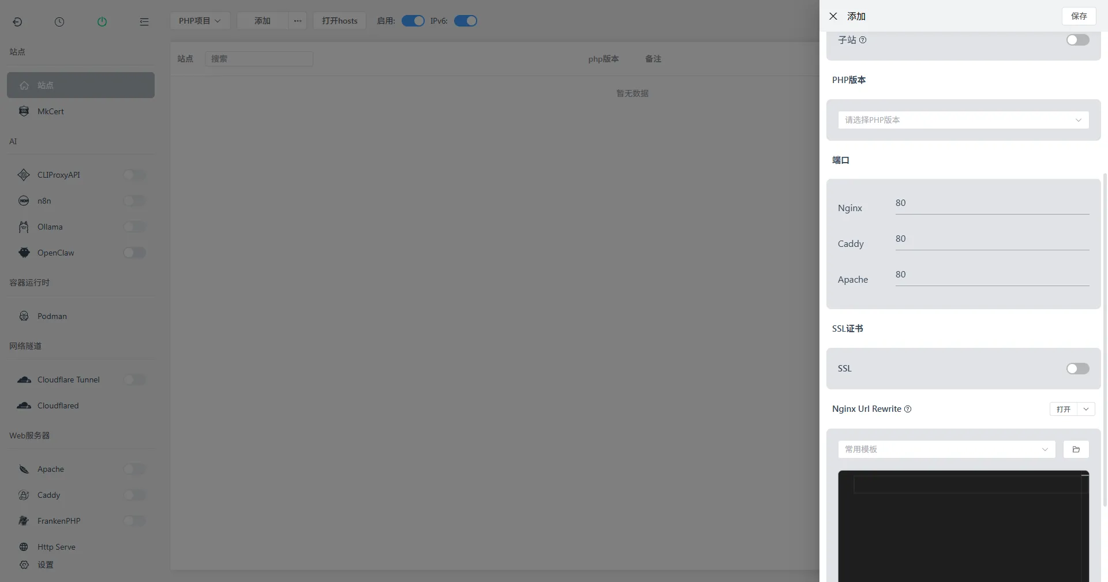Open the PHP项目 dropdown

pyautogui.click(x=200, y=21)
